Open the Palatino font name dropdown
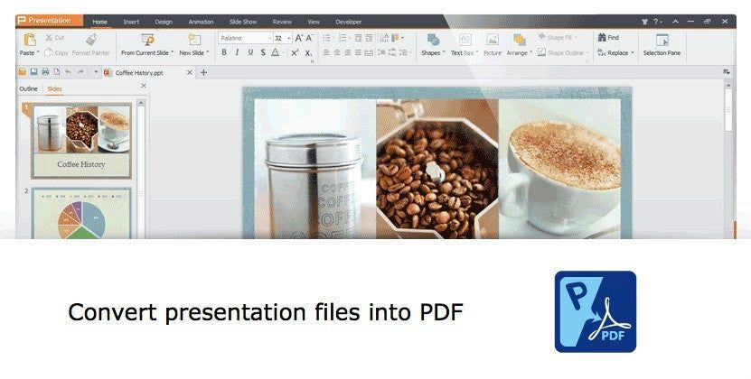This screenshot has height=379, width=751. coord(244,39)
